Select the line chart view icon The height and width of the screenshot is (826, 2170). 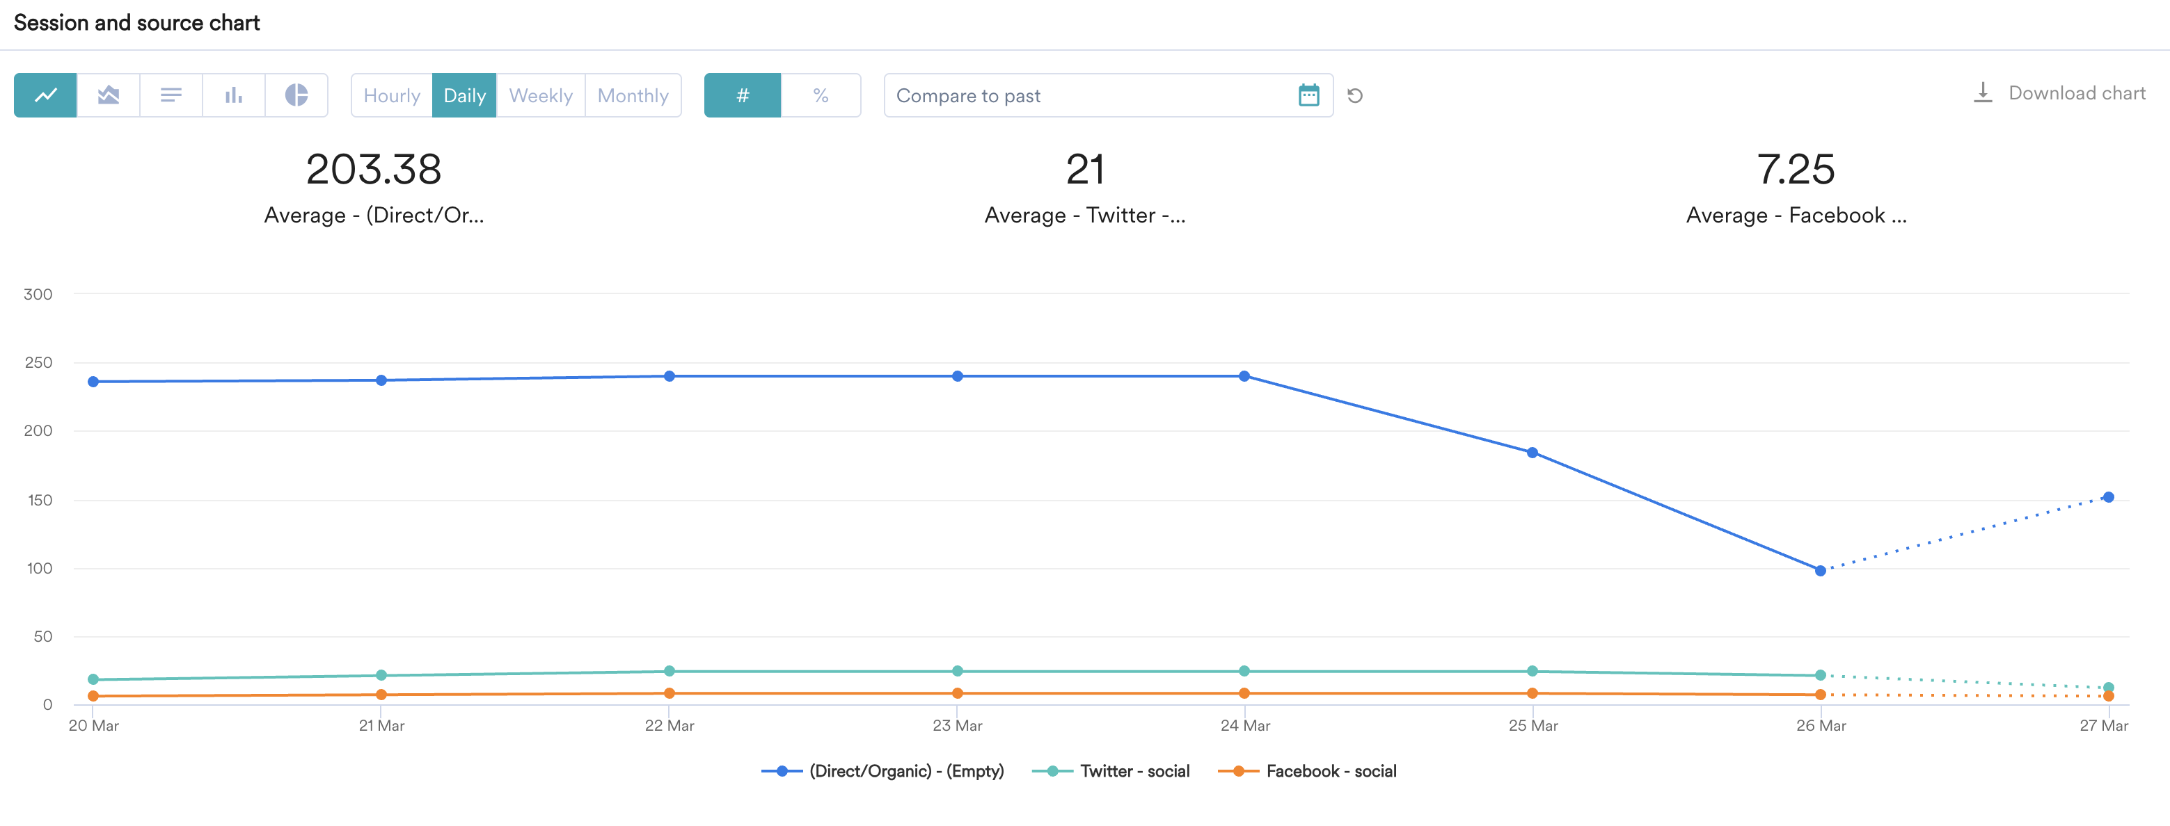[45, 95]
